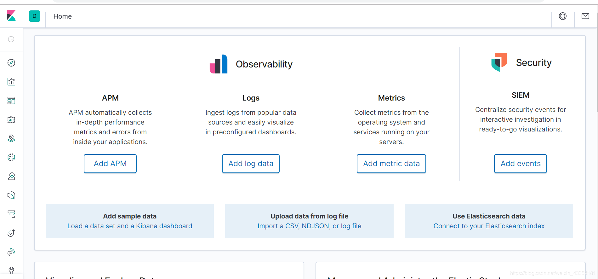
Task: Open Discover from the compass sidebar icon
Action: pyautogui.click(x=11, y=63)
